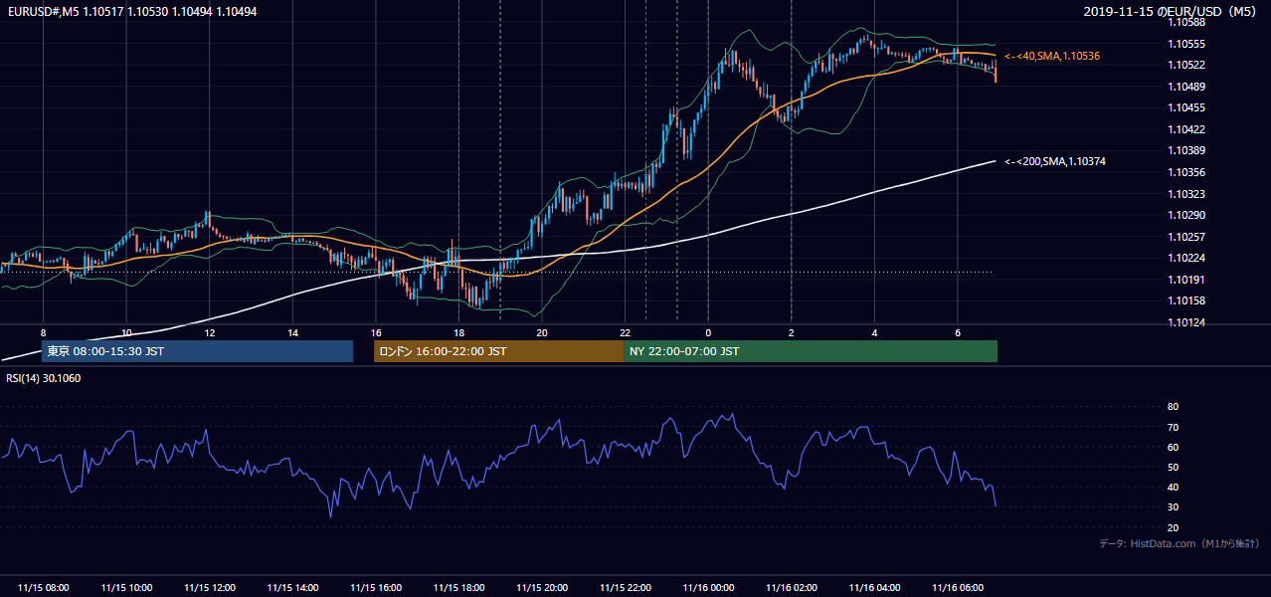Click price axis value 1.10356
Image resolution: width=1271 pixels, height=597 pixels.
click(x=1186, y=172)
